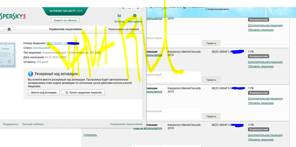Screen dimensions: 296x147
Task: Click Управление лицензиями link at window bottom
Action: pyautogui.click(x=126, y=124)
